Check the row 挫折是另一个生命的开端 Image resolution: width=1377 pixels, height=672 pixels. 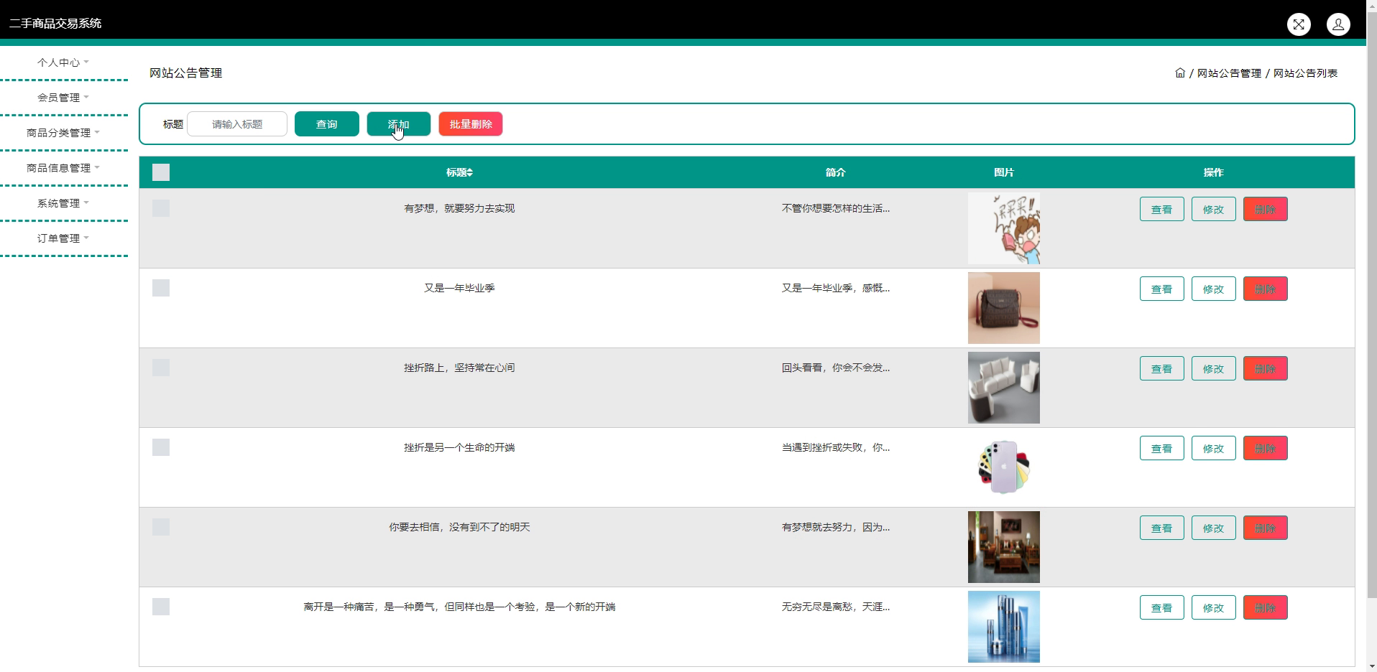(161, 447)
